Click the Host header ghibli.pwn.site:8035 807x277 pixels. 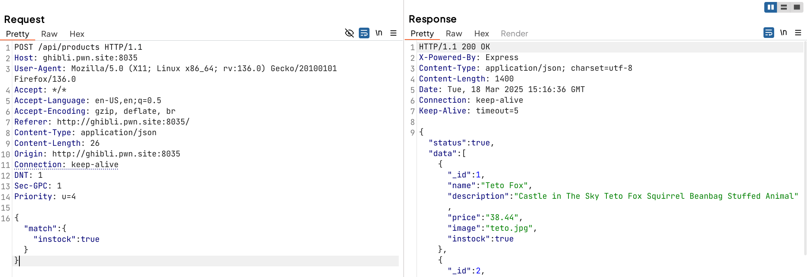(76, 58)
